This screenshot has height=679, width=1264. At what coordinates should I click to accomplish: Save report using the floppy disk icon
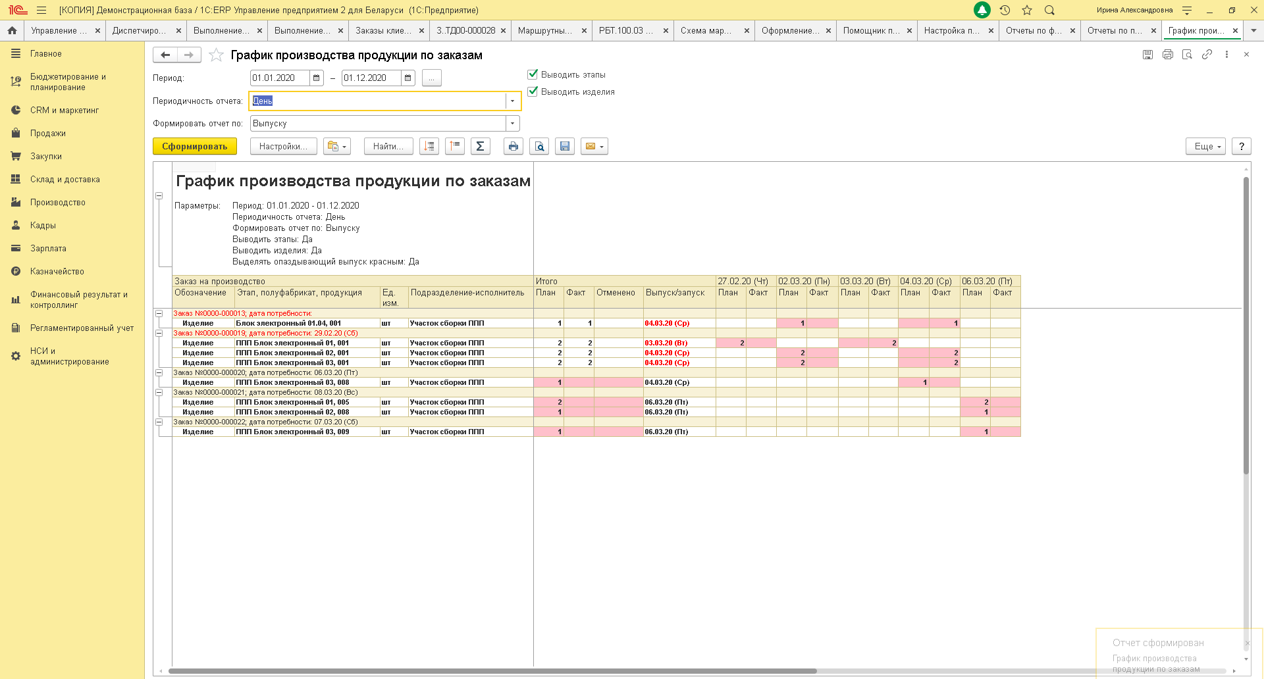(565, 146)
